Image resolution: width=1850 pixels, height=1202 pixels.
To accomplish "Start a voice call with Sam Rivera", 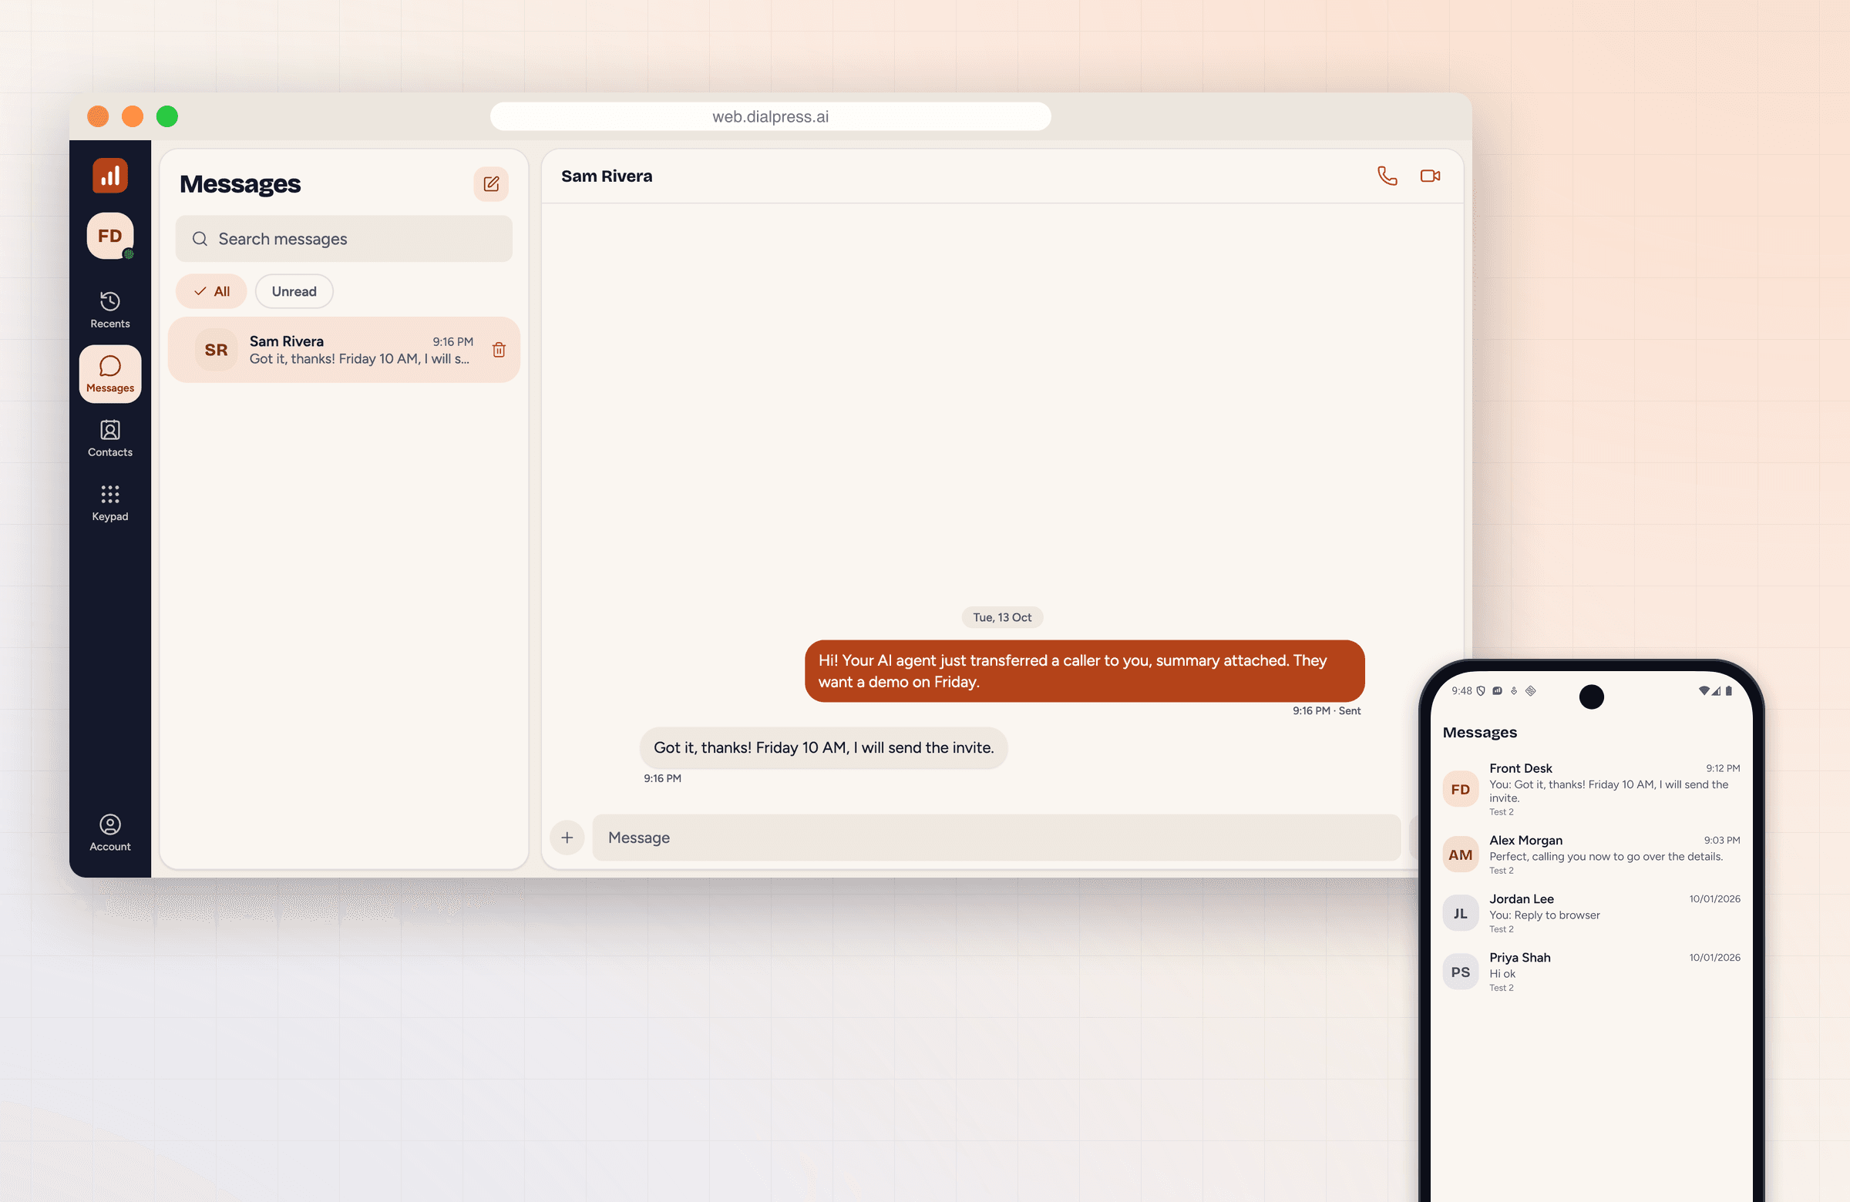I will coord(1387,176).
